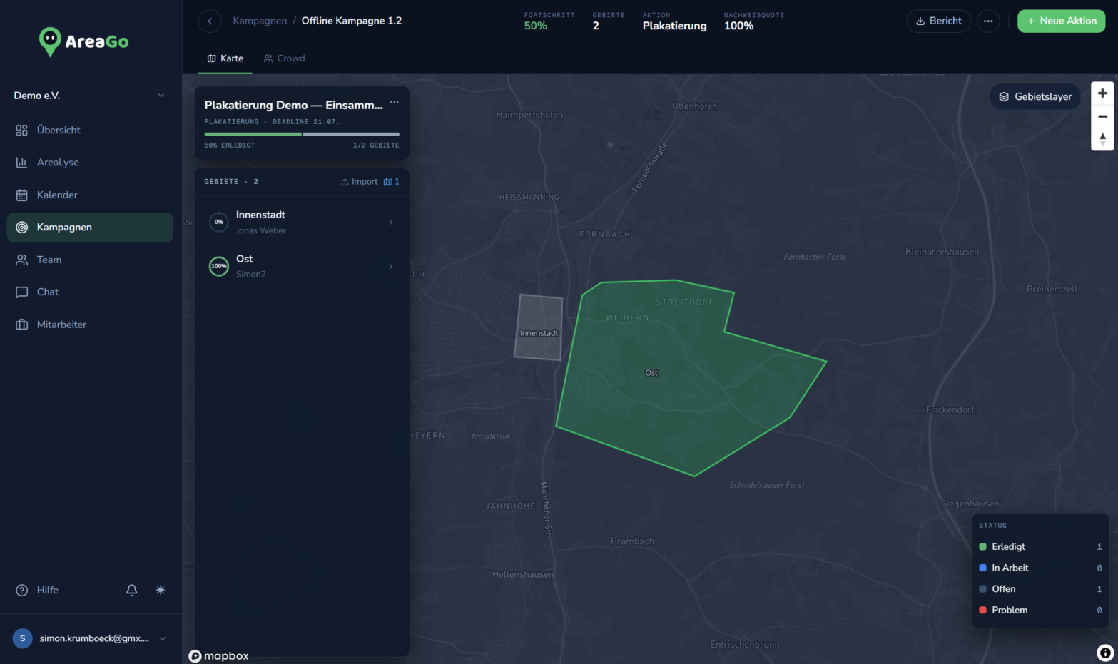1118x664 pixels.
Task: Click the map info icon
Action: 1105,653
